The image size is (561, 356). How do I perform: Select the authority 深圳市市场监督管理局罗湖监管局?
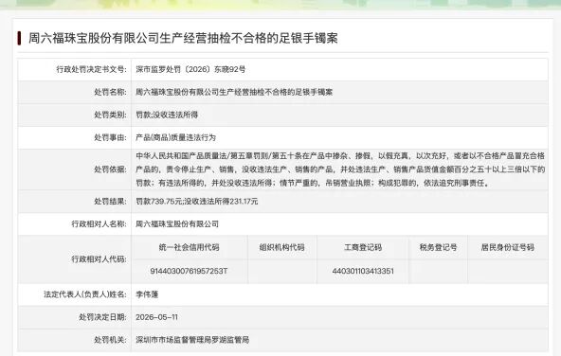pos(192,340)
